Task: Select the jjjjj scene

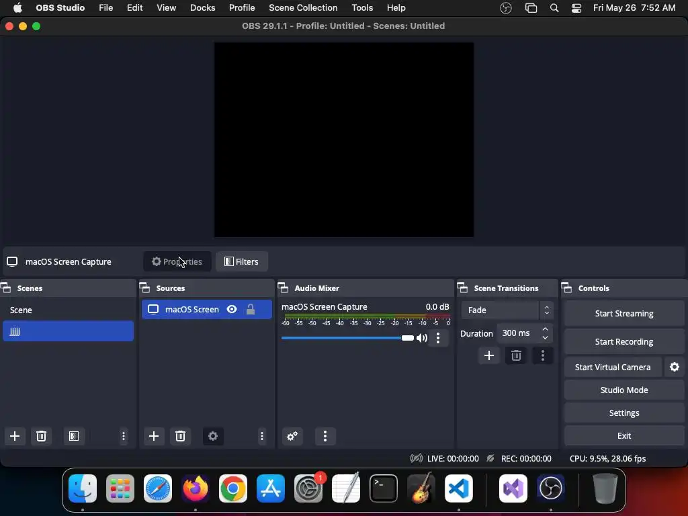Action: click(x=68, y=331)
